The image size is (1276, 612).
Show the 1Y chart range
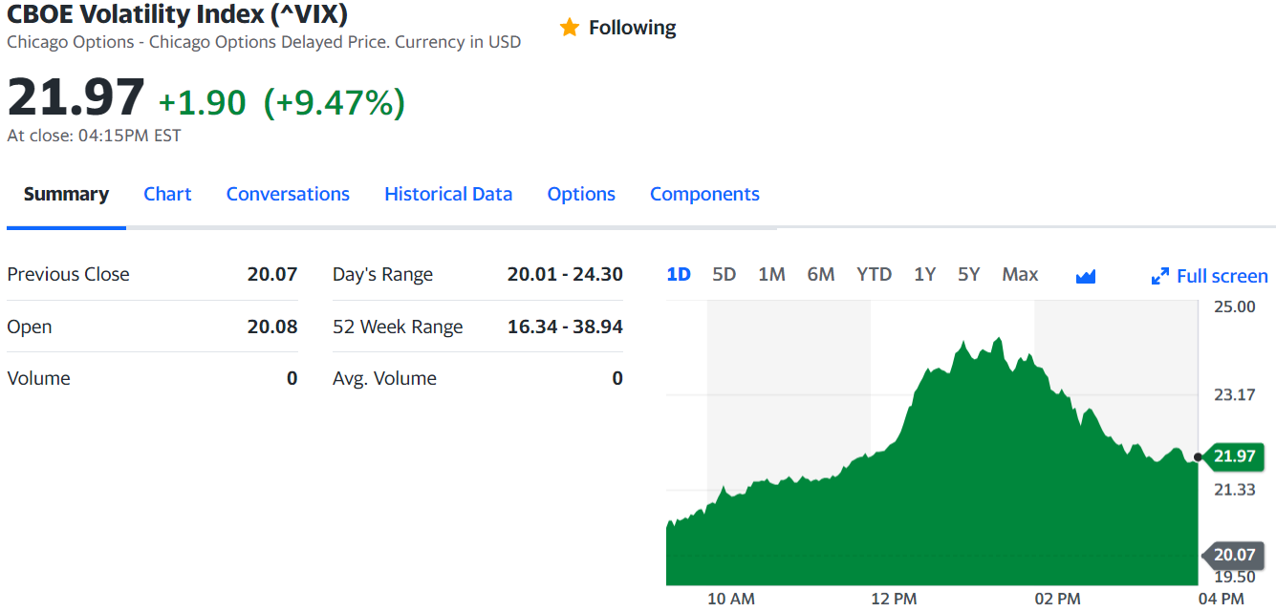[924, 274]
